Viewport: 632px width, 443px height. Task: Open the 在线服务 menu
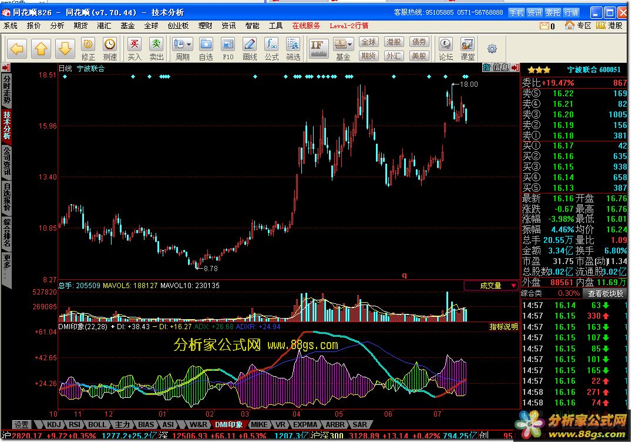tap(307, 26)
